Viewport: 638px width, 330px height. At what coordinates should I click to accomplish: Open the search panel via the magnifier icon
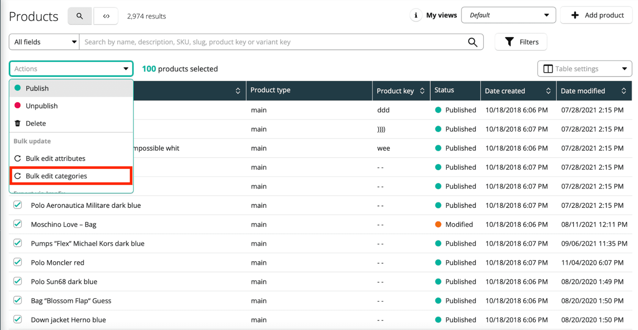80,16
